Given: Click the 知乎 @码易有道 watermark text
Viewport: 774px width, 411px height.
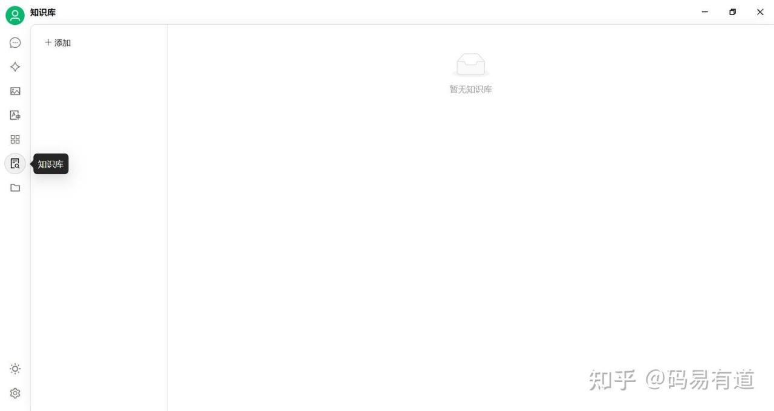Looking at the screenshot, I should click(x=672, y=380).
